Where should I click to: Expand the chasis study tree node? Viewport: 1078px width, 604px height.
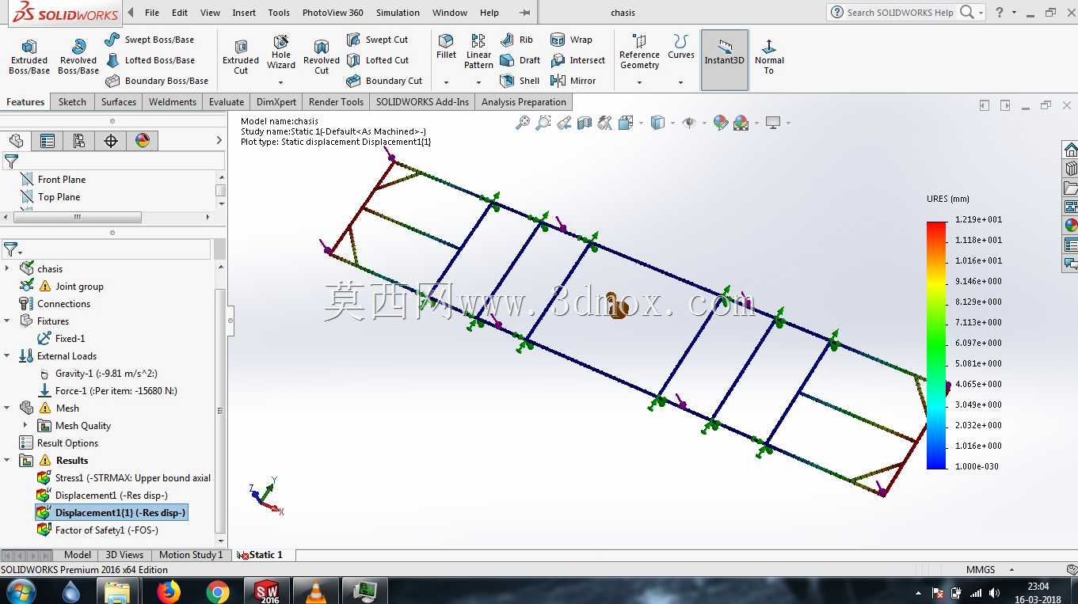7,269
